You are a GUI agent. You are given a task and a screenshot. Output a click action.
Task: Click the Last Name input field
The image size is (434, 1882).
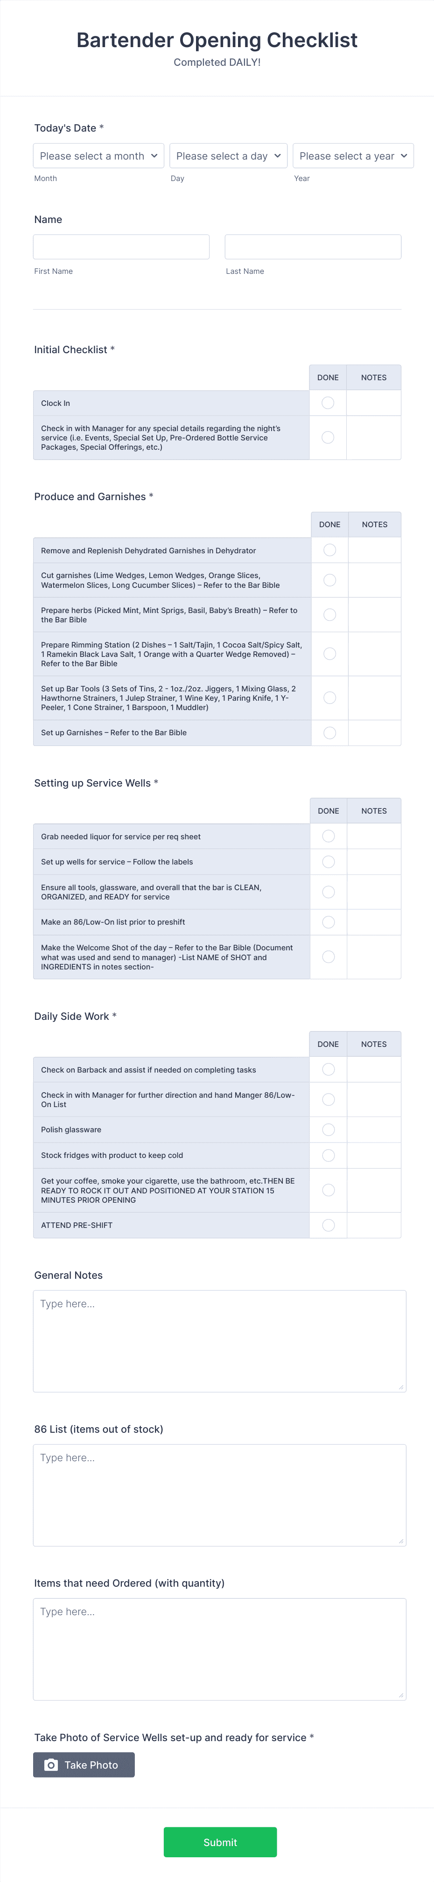[x=313, y=247]
